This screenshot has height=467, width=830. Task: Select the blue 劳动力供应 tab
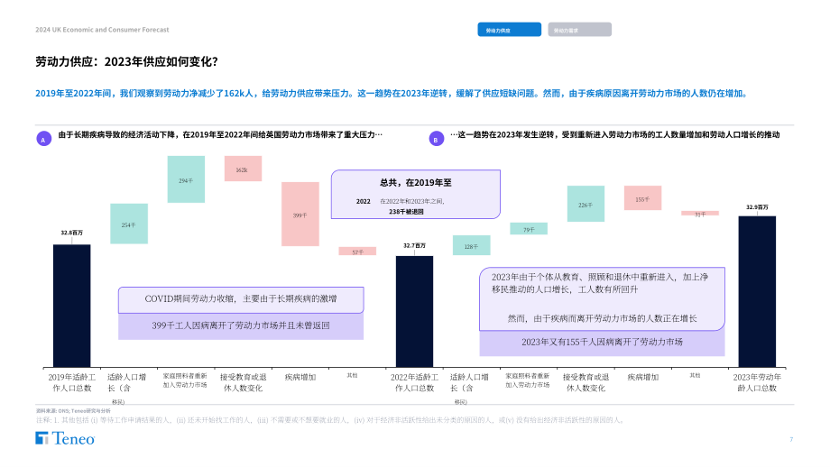[509, 30]
